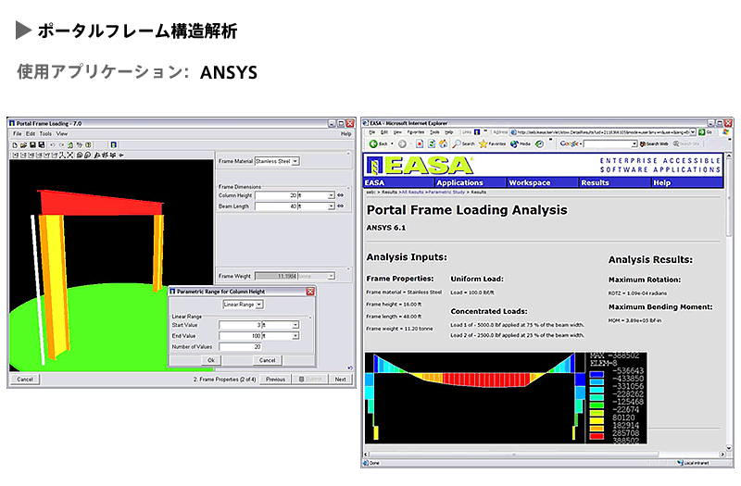The width and height of the screenshot is (741, 486).
Task: Click the Next button in Portal Frame wizard
Action: click(340, 380)
